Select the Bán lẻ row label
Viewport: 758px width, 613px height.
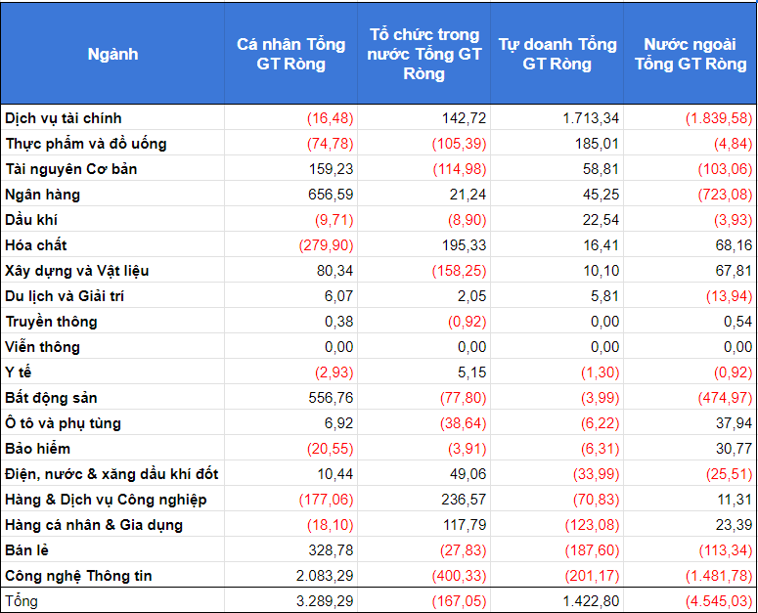27,550
